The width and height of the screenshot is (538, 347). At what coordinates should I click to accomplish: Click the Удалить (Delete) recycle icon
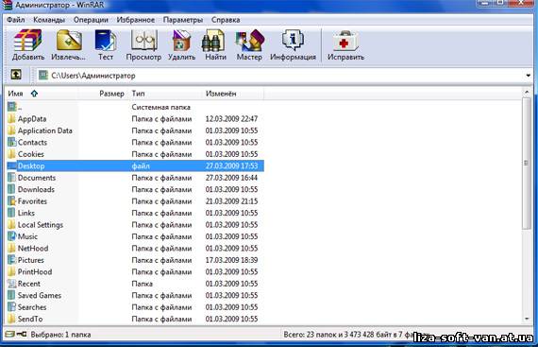pos(181,45)
